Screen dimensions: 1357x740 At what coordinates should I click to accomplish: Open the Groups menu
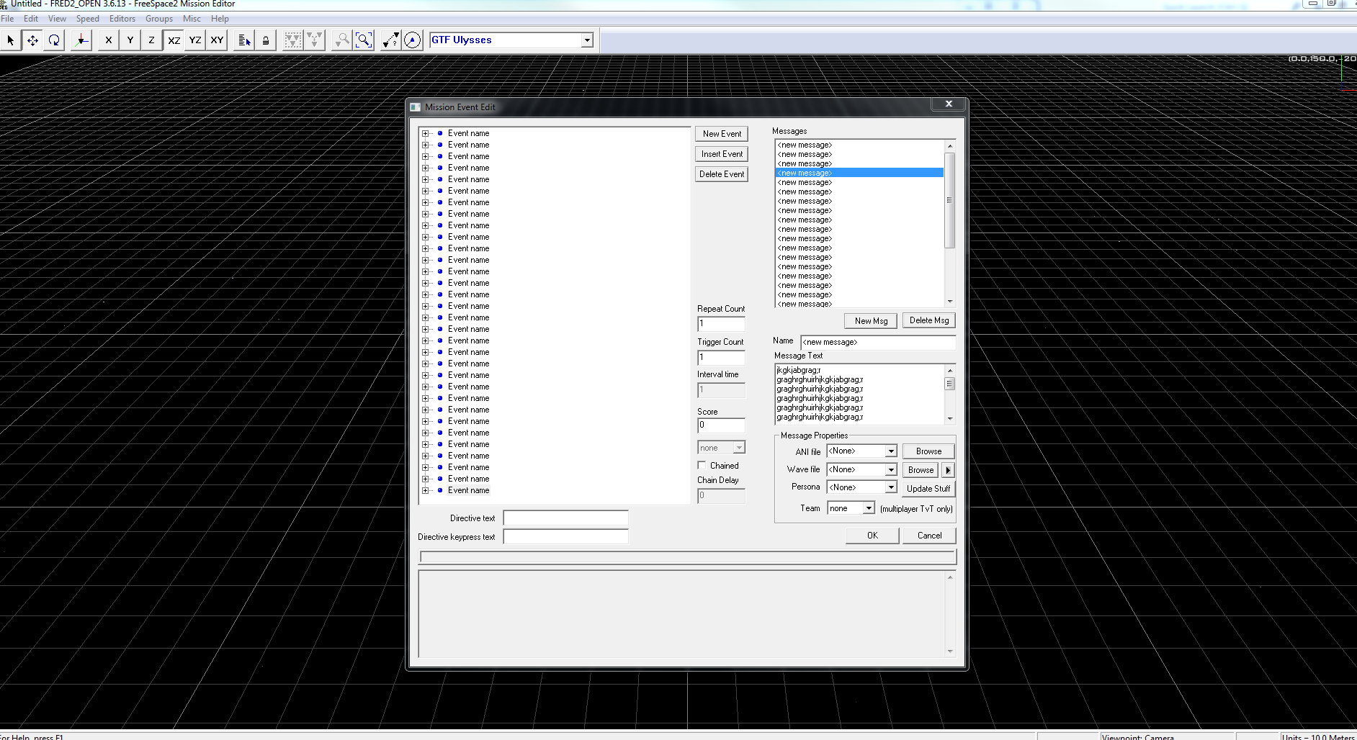click(x=159, y=19)
